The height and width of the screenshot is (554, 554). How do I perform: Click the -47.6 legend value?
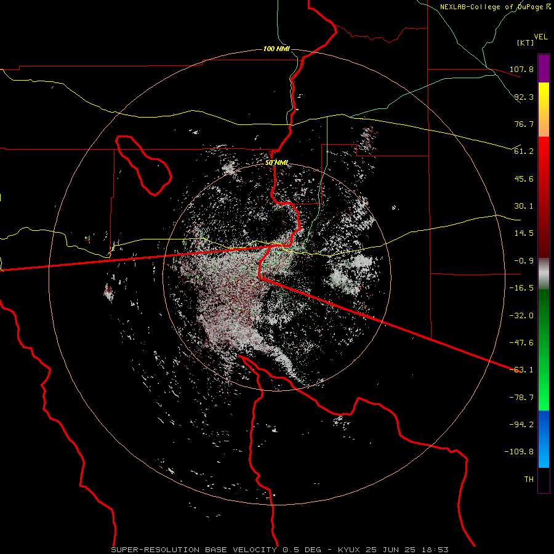tap(521, 343)
